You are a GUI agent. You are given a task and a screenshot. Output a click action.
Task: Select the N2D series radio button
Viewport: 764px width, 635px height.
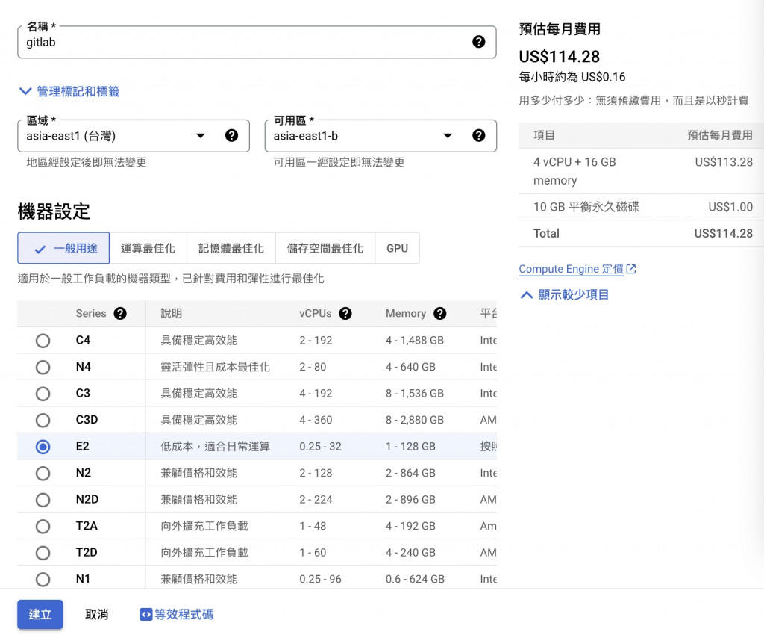click(43, 500)
